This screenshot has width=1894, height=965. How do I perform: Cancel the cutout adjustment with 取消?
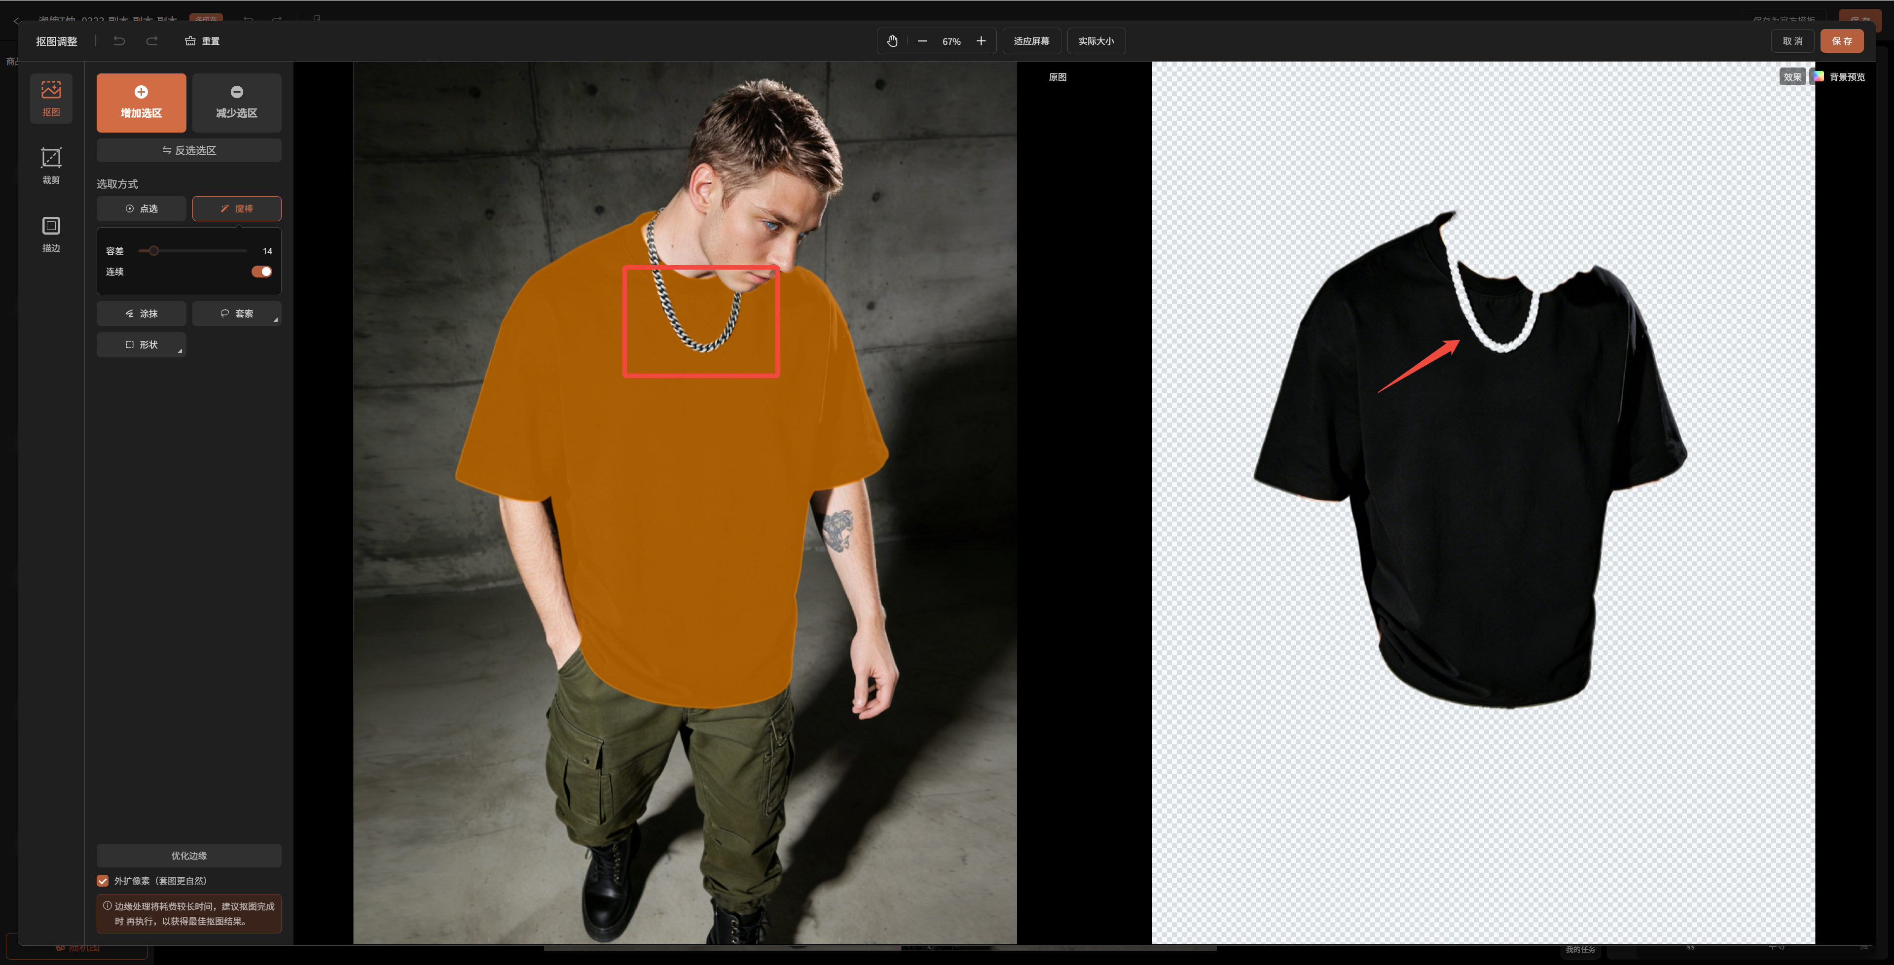pos(1792,41)
